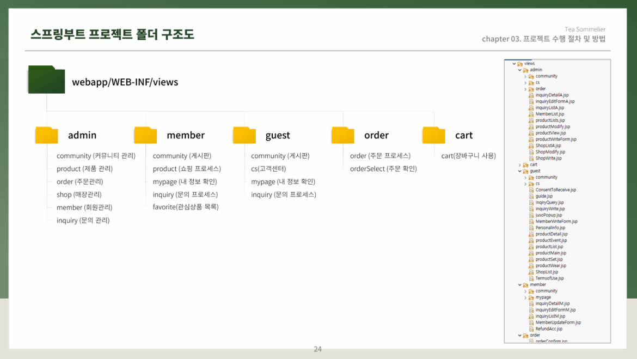Screen dimensions: 637x359
Task: Click the yellow cart folder icon
Action: coord(434,135)
